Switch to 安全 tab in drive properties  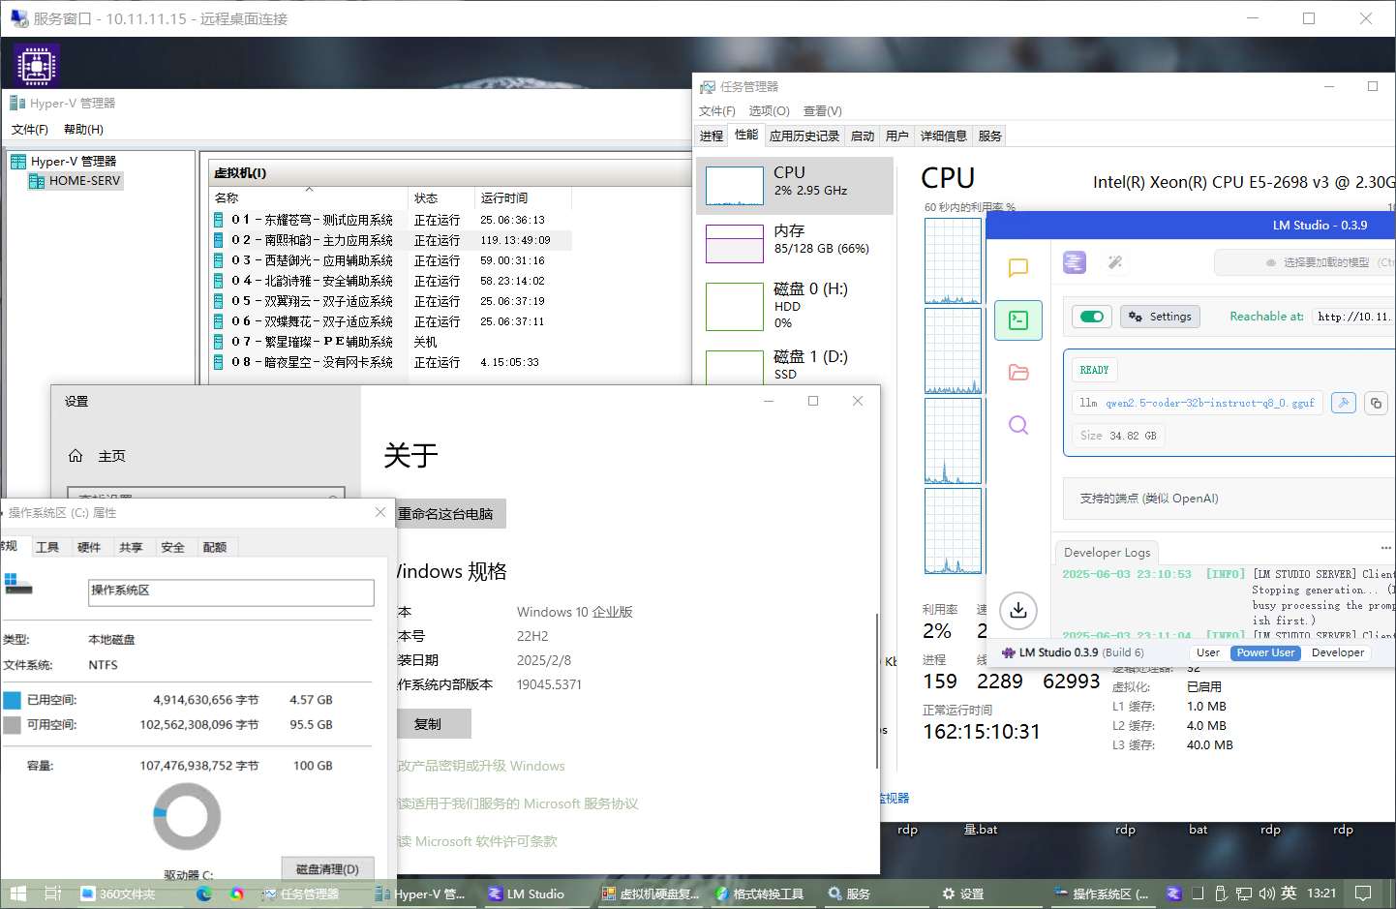172,548
